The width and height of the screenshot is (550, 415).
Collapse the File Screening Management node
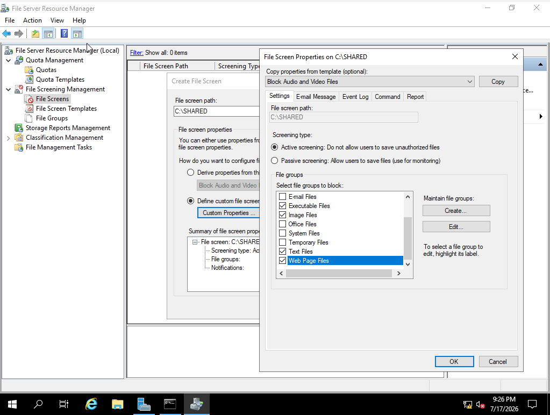(x=9, y=89)
